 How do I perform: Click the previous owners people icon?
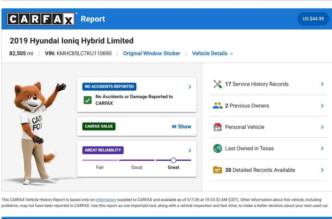coord(218,106)
